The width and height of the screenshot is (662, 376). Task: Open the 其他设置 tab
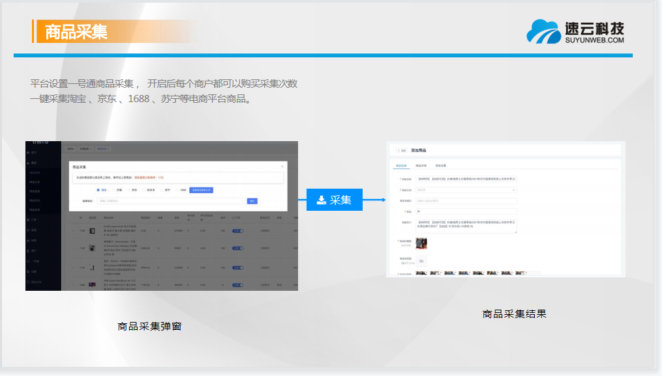[x=442, y=165]
